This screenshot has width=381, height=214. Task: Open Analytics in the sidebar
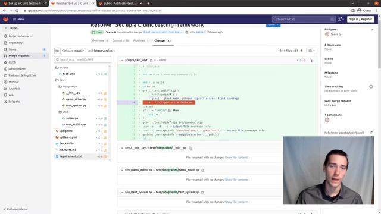(14, 89)
